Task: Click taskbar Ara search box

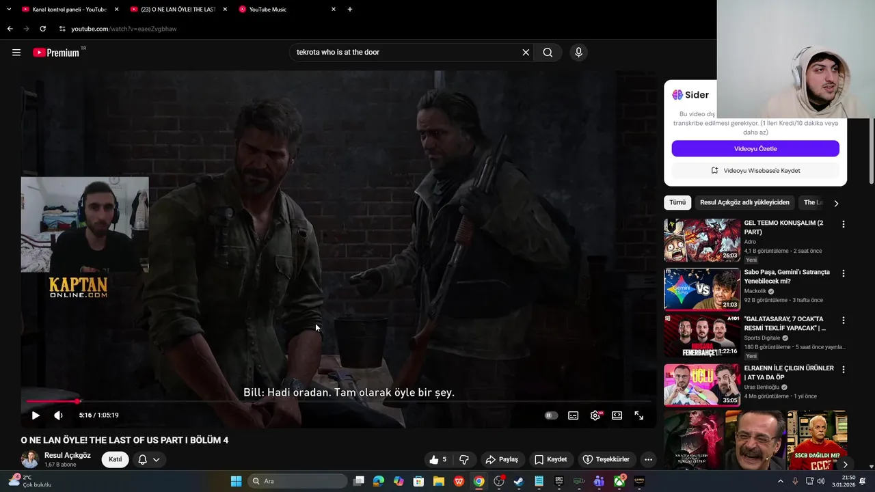Action: [297, 481]
